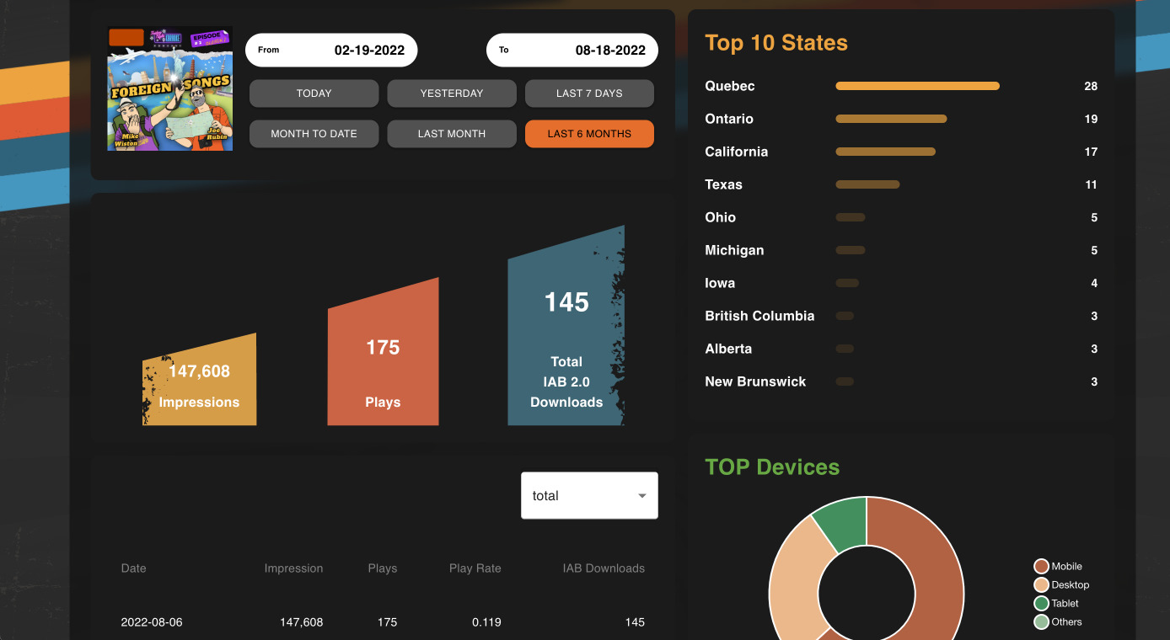Image resolution: width=1170 pixels, height=640 pixels.
Task: Click the Play Rate column header
Action: [475, 568]
